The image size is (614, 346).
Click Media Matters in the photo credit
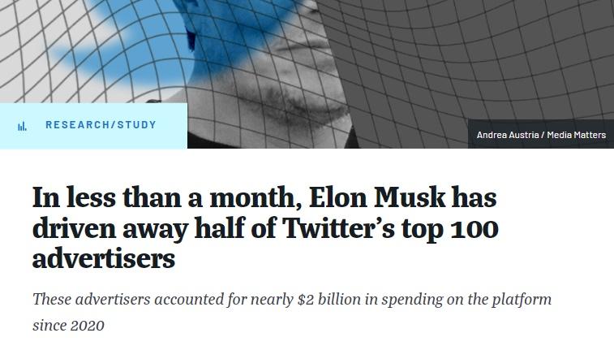tap(576, 135)
